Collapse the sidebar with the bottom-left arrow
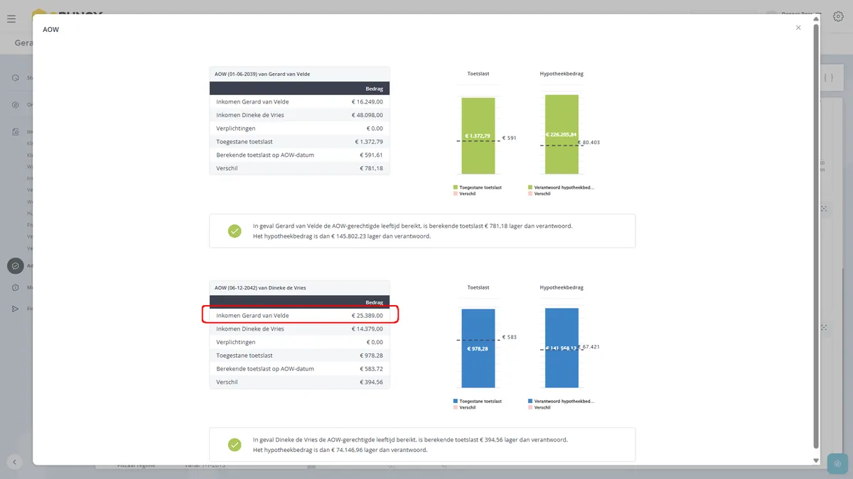This screenshot has height=479, width=853. tap(15, 462)
